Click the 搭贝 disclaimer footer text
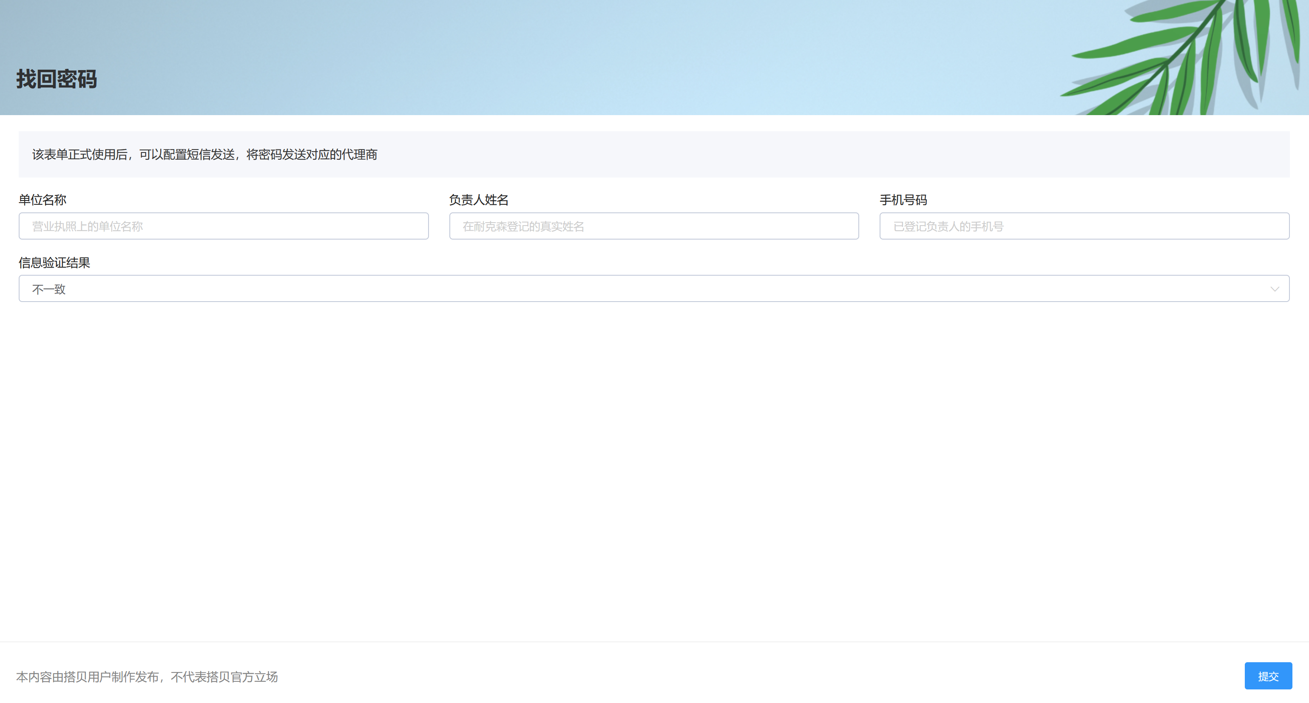The width and height of the screenshot is (1309, 703). [x=147, y=677]
